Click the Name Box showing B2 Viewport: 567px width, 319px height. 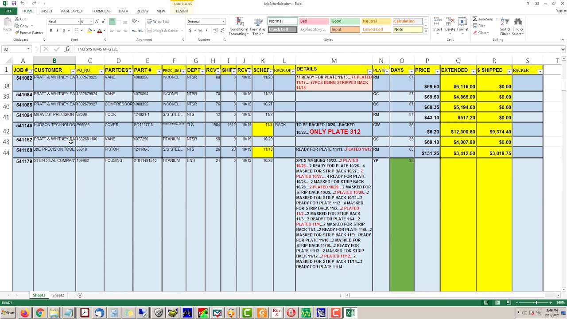coord(16,49)
